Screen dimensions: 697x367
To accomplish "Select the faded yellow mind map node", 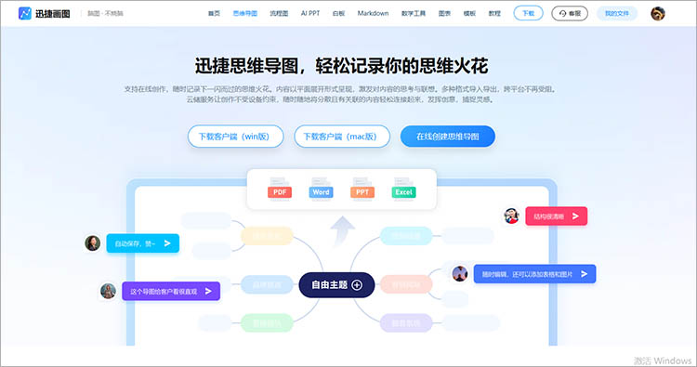I will coord(267,235).
